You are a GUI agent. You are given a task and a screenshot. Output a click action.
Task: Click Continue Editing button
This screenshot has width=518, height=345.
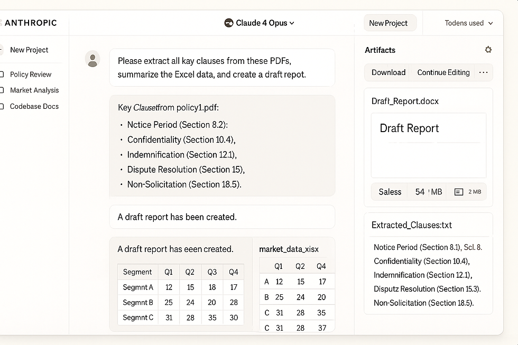point(443,72)
